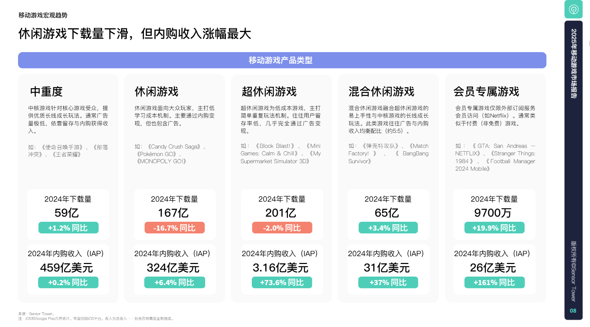
Task: Click the +73.6% 同比 revenue badge
Action: [282, 282]
